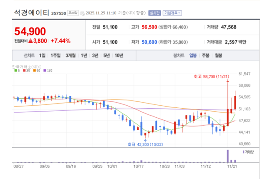Open the 기업개요 dropdown
The width and height of the screenshot is (260, 179).
pos(172,14)
